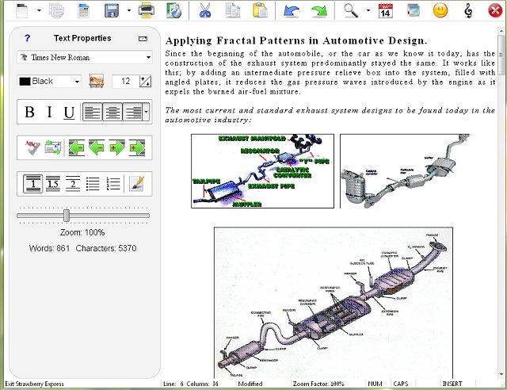Toggle bold formatting
This screenshot has height=390, width=507.
click(29, 112)
